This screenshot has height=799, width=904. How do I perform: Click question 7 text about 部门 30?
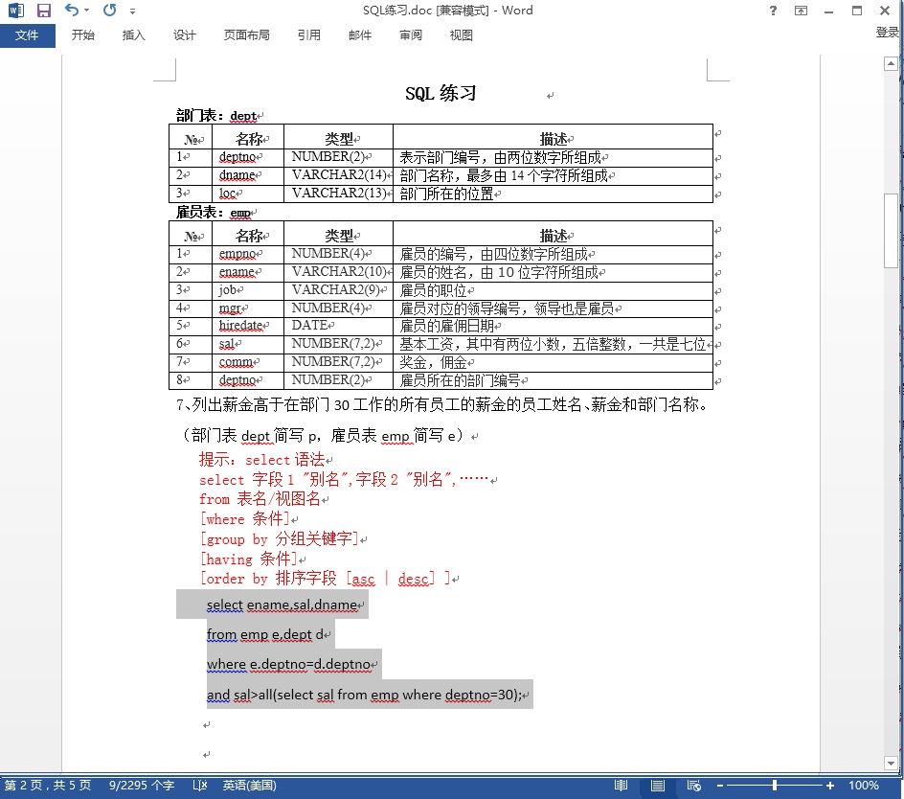point(442,405)
